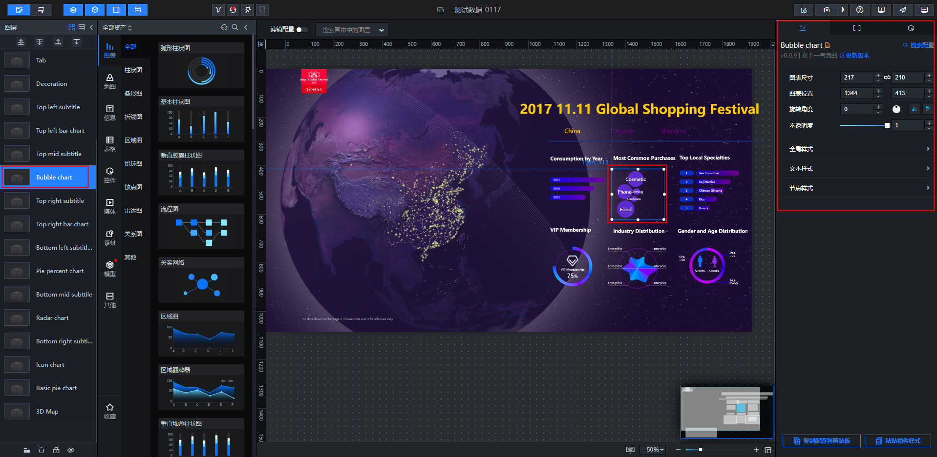Move layer down one level
The width and height of the screenshot is (937, 457).
click(x=77, y=42)
